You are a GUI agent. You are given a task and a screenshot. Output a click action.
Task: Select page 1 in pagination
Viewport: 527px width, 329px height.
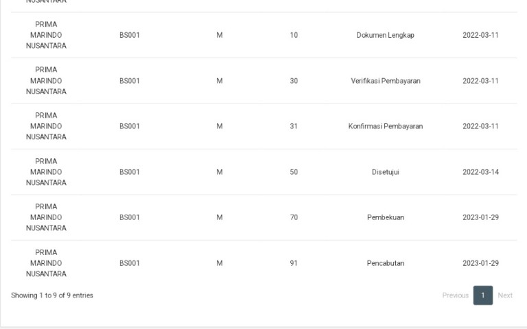coord(483,295)
